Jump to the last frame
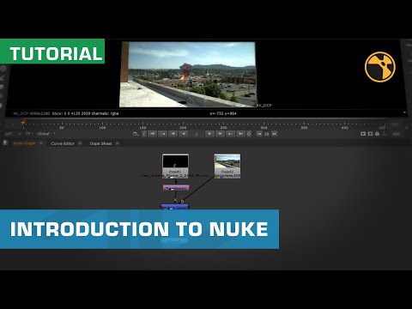Viewport: 412px width, 309px height. coord(240,134)
